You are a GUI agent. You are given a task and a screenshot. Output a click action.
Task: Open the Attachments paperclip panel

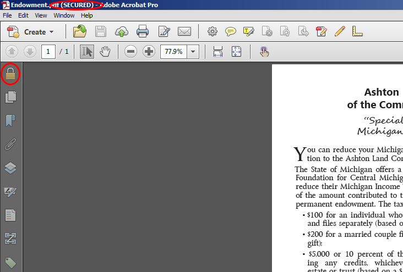click(x=10, y=145)
